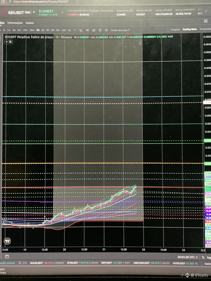Click the Máximo em 24h value 0.04839
This screenshot has height=281, width=211.
pyautogui.click(x=121, y=15)
